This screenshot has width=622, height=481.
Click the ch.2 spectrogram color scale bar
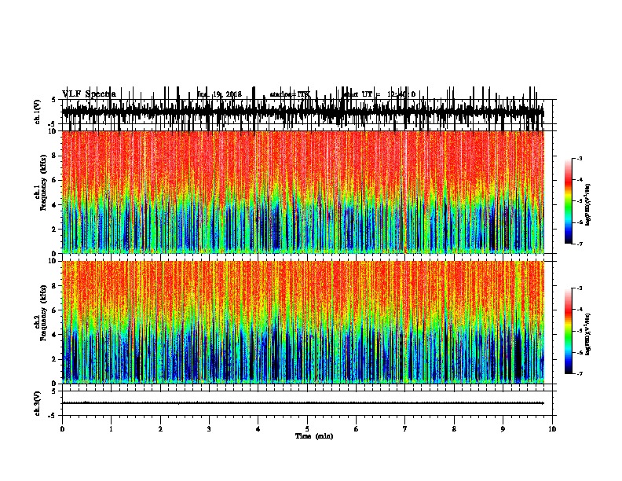pyautogui.click(x=568, y=331)
